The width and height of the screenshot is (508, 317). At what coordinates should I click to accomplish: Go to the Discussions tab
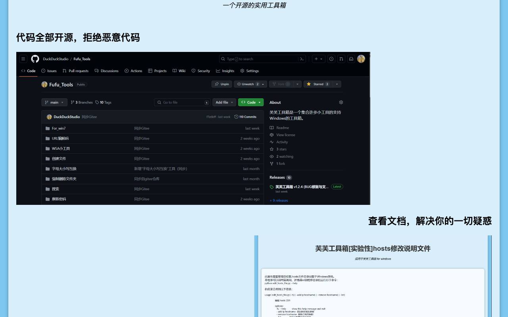(x=106, y=71)
